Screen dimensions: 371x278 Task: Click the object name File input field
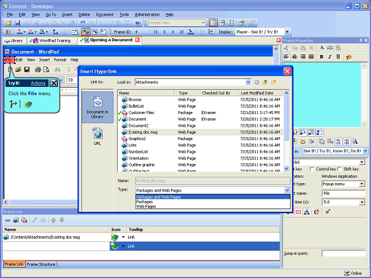344,193
